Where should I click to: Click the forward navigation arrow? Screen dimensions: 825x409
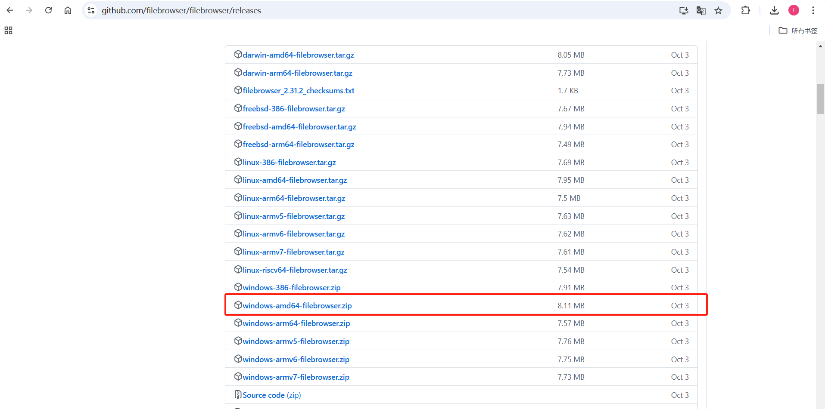pyautogui.click(x=28, y=10)
